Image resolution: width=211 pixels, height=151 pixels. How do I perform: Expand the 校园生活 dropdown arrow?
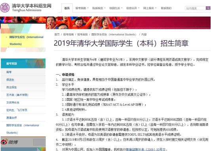122,8
